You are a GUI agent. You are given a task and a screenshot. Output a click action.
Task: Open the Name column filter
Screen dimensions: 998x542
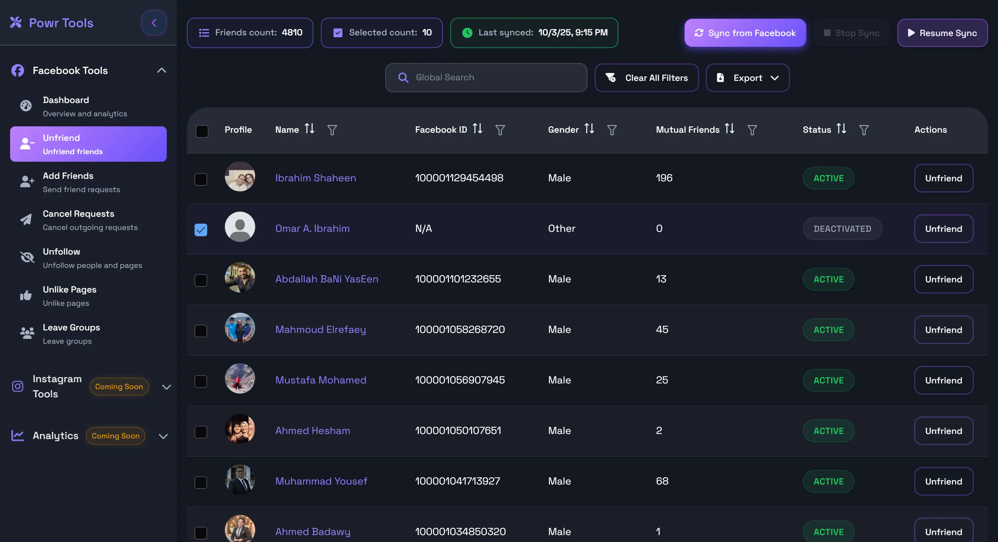pos(332,130)
